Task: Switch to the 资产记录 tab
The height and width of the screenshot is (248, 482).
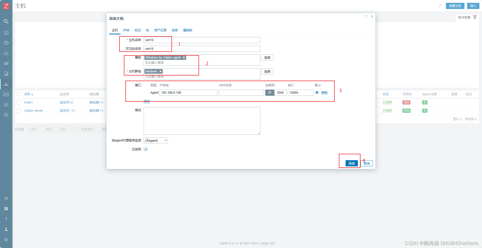Action: click(160, 30)
